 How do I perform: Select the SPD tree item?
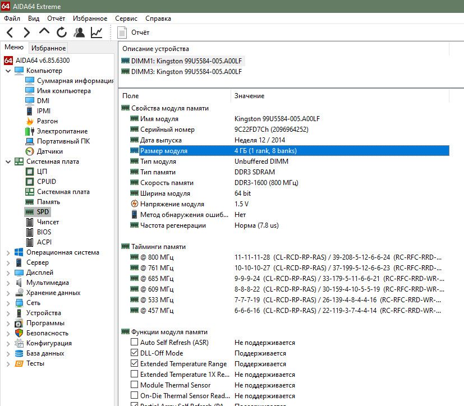click(x=43, y=212)
